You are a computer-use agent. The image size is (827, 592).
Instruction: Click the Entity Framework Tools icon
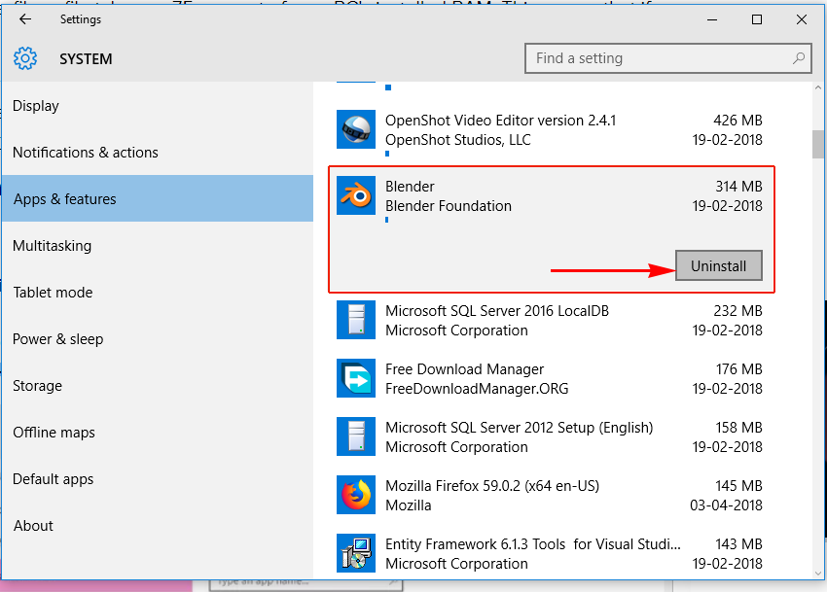coord(356,553)
